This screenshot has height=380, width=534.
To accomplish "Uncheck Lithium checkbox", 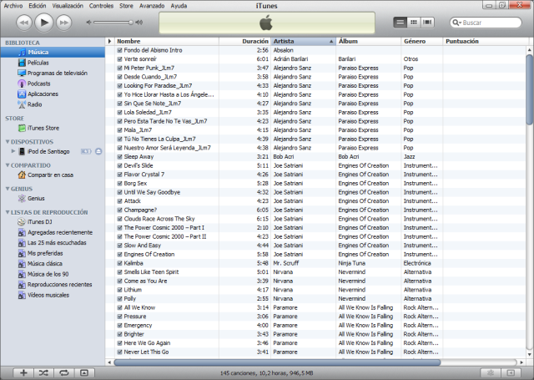I will point(119,290).
